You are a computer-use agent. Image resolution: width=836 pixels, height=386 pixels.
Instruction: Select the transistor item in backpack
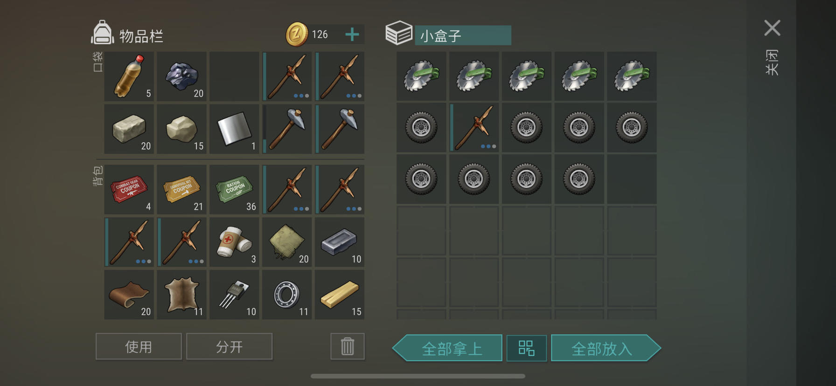coord(234,295)
